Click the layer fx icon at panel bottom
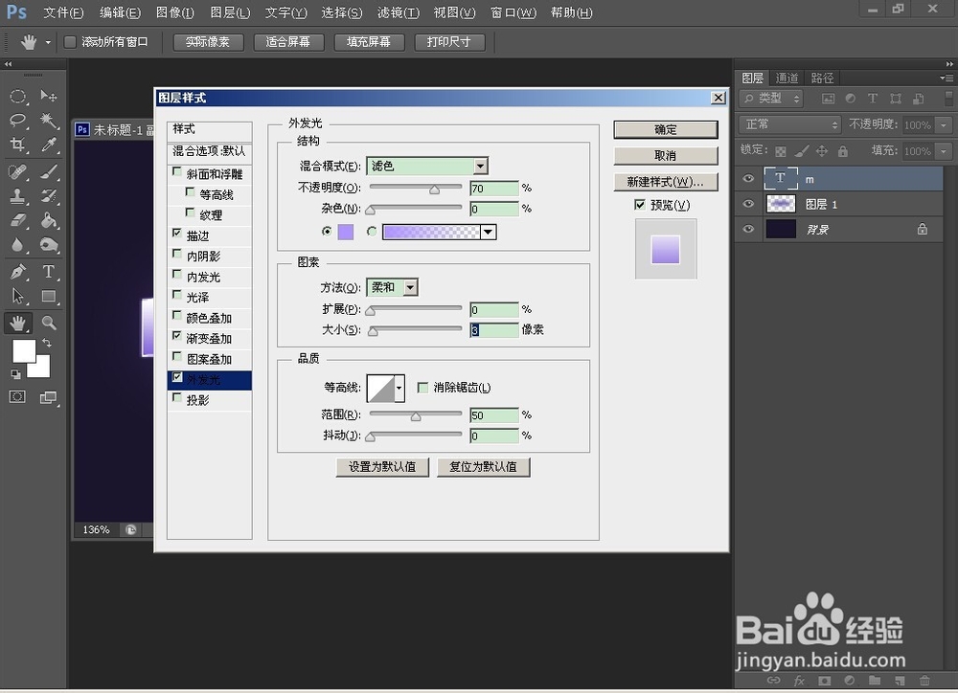958x693 pixels. pyautogui.click(x=799, y=681)
